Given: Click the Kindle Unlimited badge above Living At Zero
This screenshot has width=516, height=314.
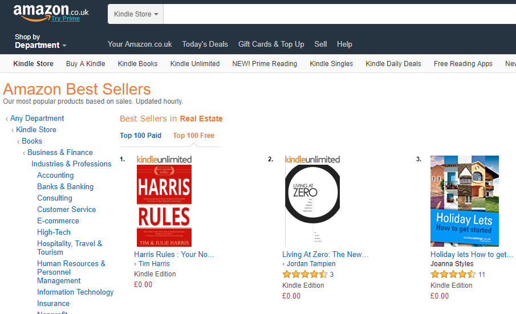Looking at the screenshot, I should tap(312, 160).
